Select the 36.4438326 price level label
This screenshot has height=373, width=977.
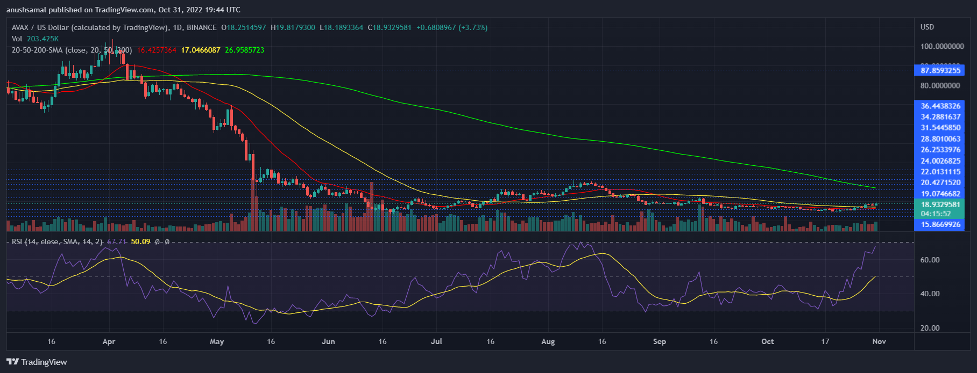(x=940, y=106)
